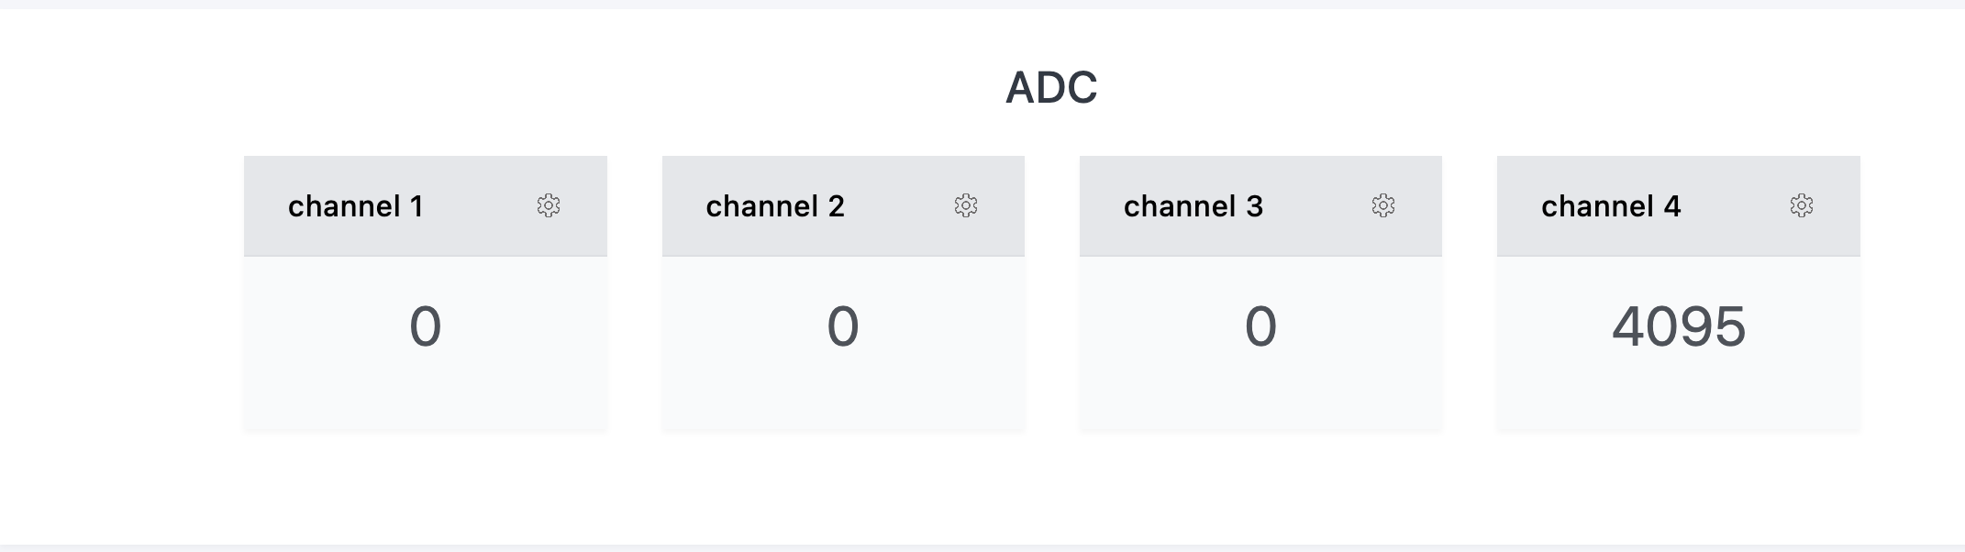Select the channel 3 reading of 0
The image size is (1965, 552).
[x=1260, y=326]
